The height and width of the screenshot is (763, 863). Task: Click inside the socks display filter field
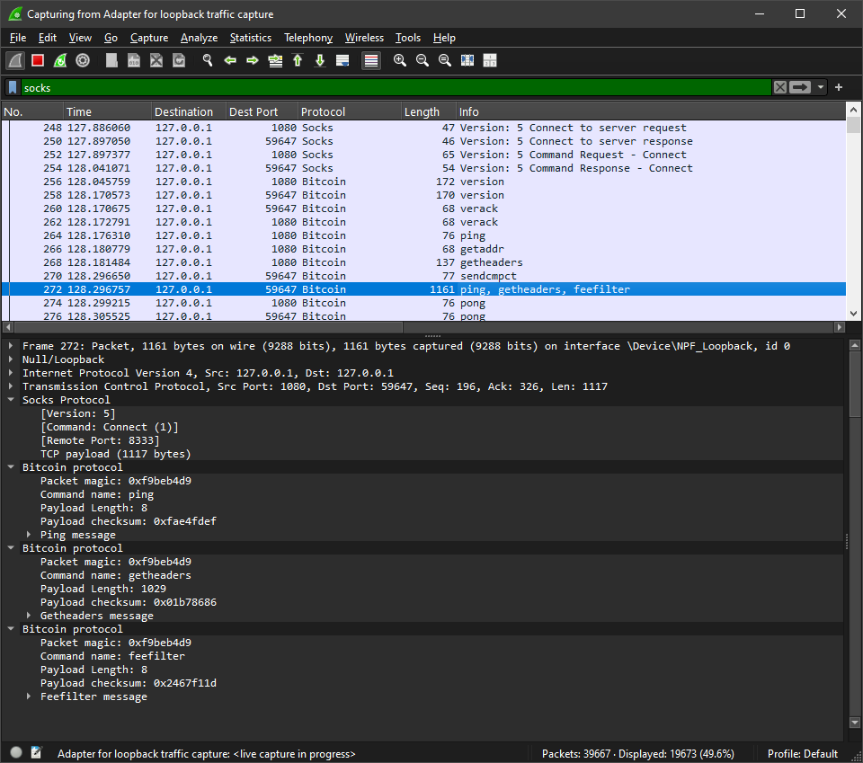pyautogui.click(x=396, y=87)
